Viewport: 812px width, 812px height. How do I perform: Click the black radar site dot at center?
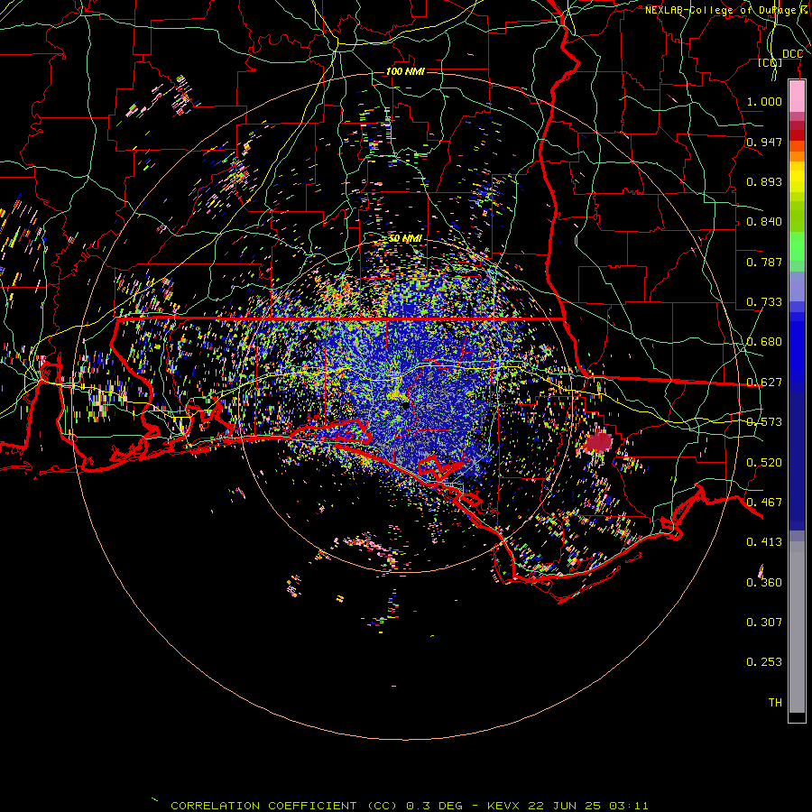[405, 405]
